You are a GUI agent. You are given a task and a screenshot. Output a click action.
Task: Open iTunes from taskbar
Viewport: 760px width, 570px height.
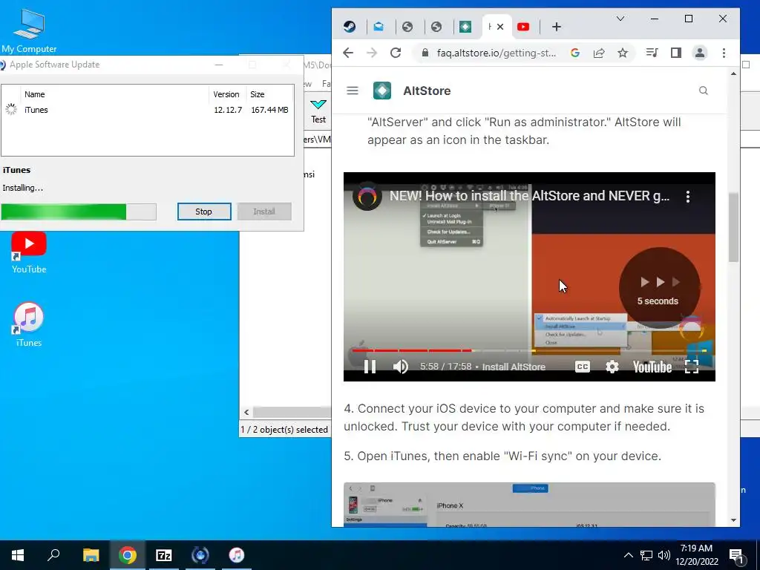coord(237,555)
